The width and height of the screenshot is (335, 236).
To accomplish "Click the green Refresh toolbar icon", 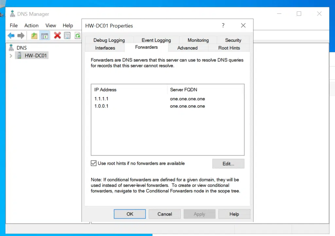I will [78, 35].
